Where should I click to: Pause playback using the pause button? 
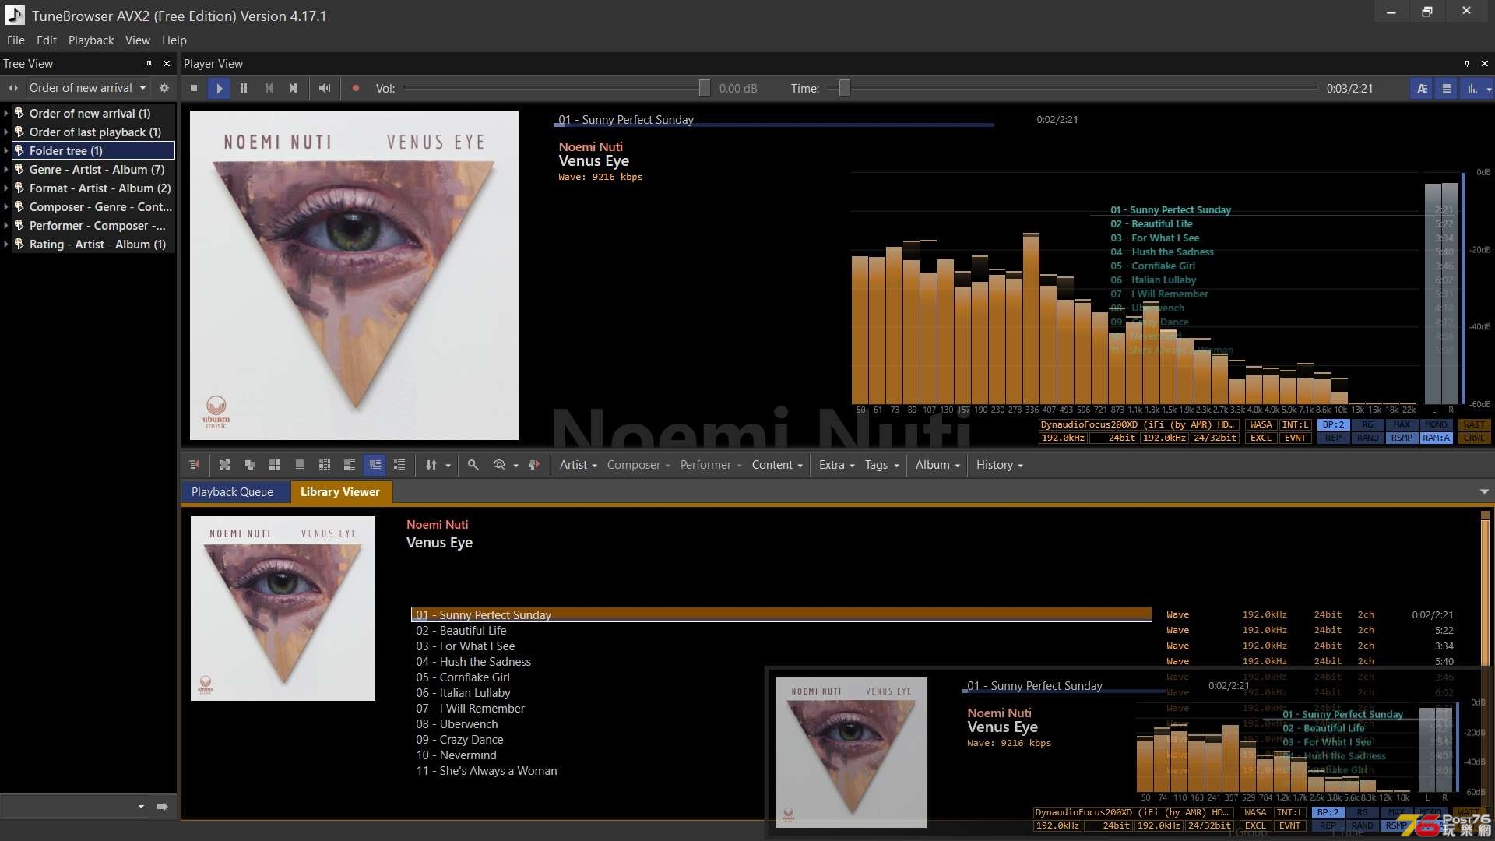tap(244, 88)
